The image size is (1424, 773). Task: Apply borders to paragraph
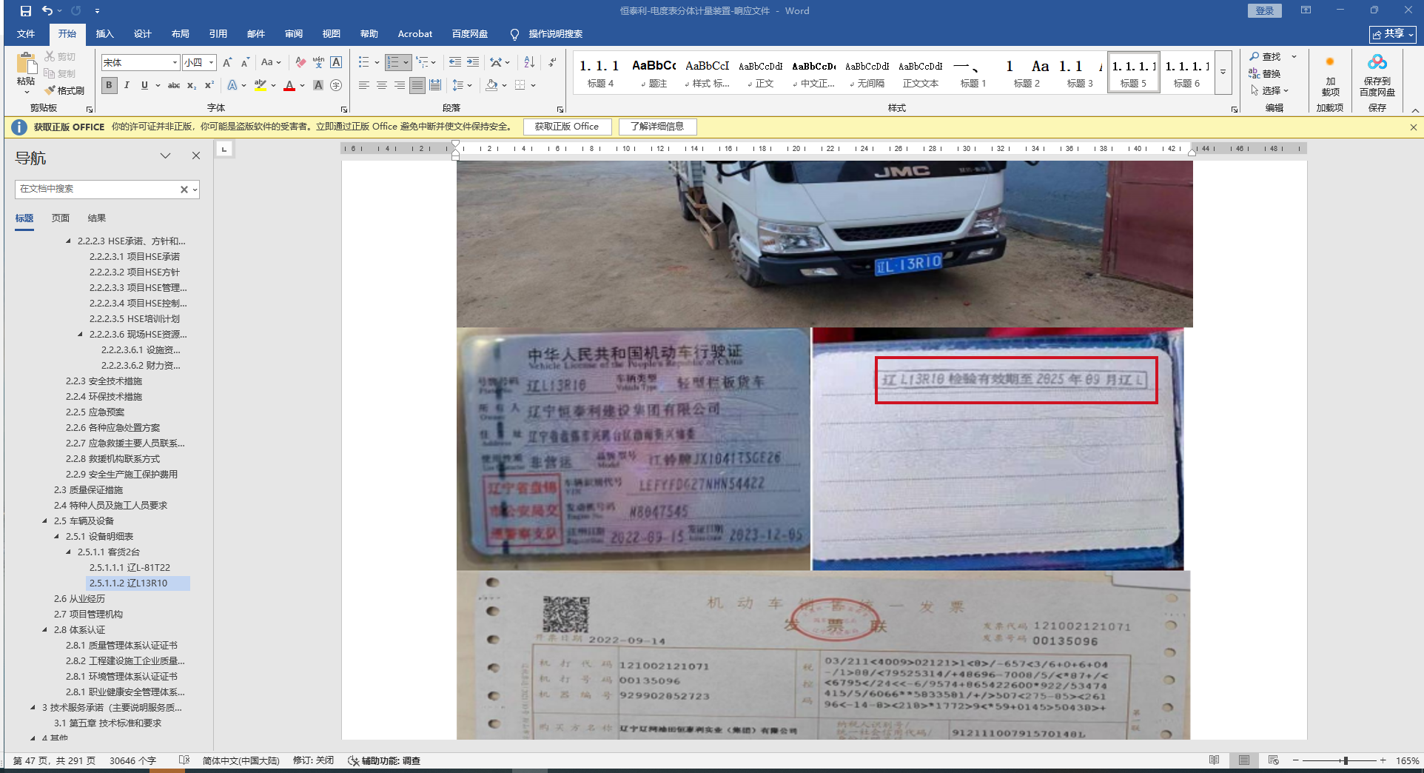(520, 85)
